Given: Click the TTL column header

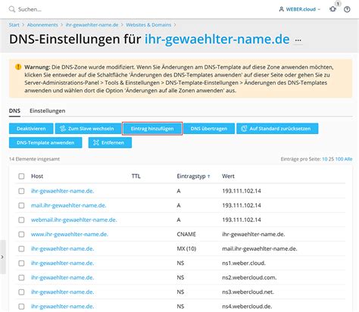Looking at the screenshot, I should click(136, 176).
